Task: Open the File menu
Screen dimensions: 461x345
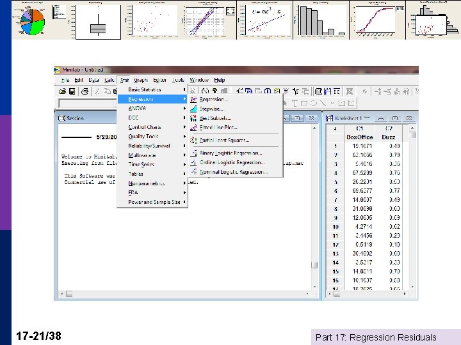Action: point(65,80)
